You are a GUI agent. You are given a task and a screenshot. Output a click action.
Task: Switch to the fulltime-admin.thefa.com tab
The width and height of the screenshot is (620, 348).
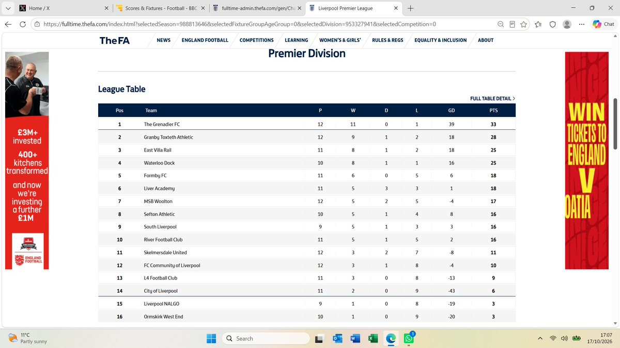(x=257, y=8)
